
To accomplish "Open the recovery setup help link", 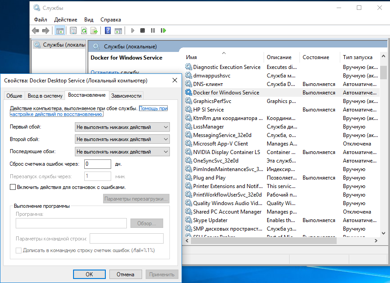I will click(x=88, y=115).
